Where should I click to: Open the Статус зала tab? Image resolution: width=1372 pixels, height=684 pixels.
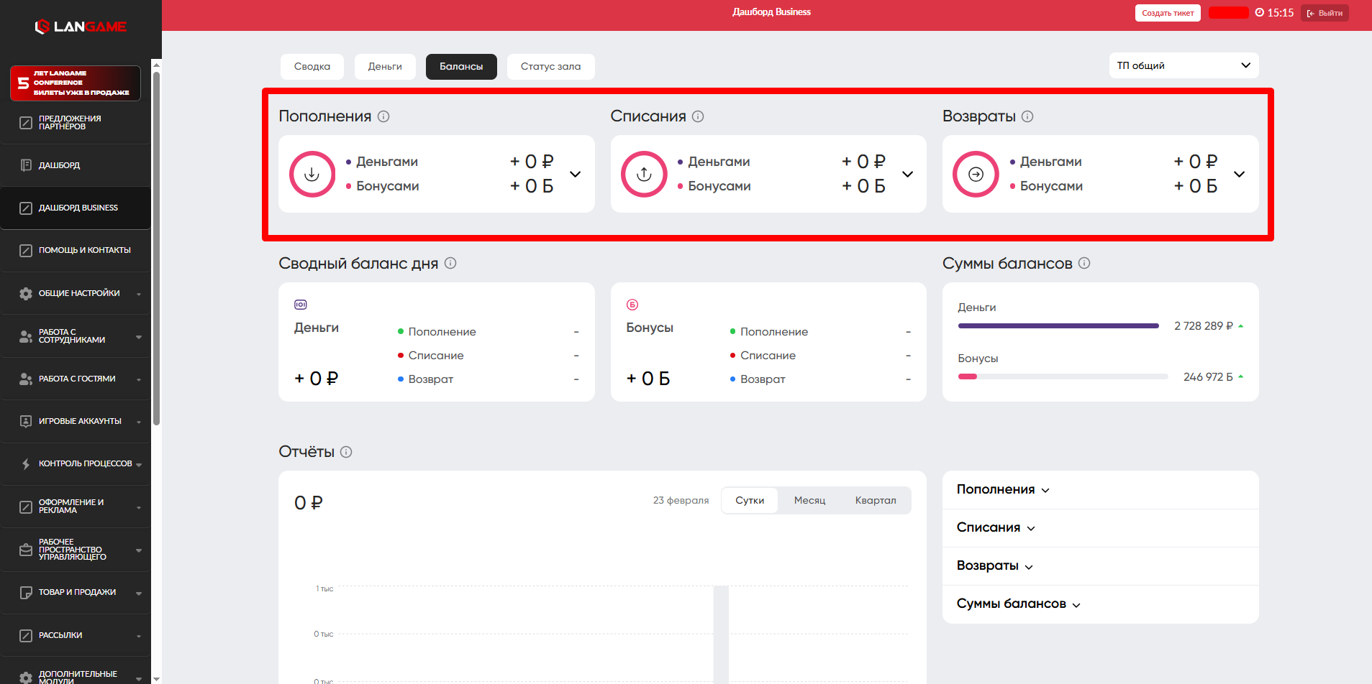click(550, 66)
